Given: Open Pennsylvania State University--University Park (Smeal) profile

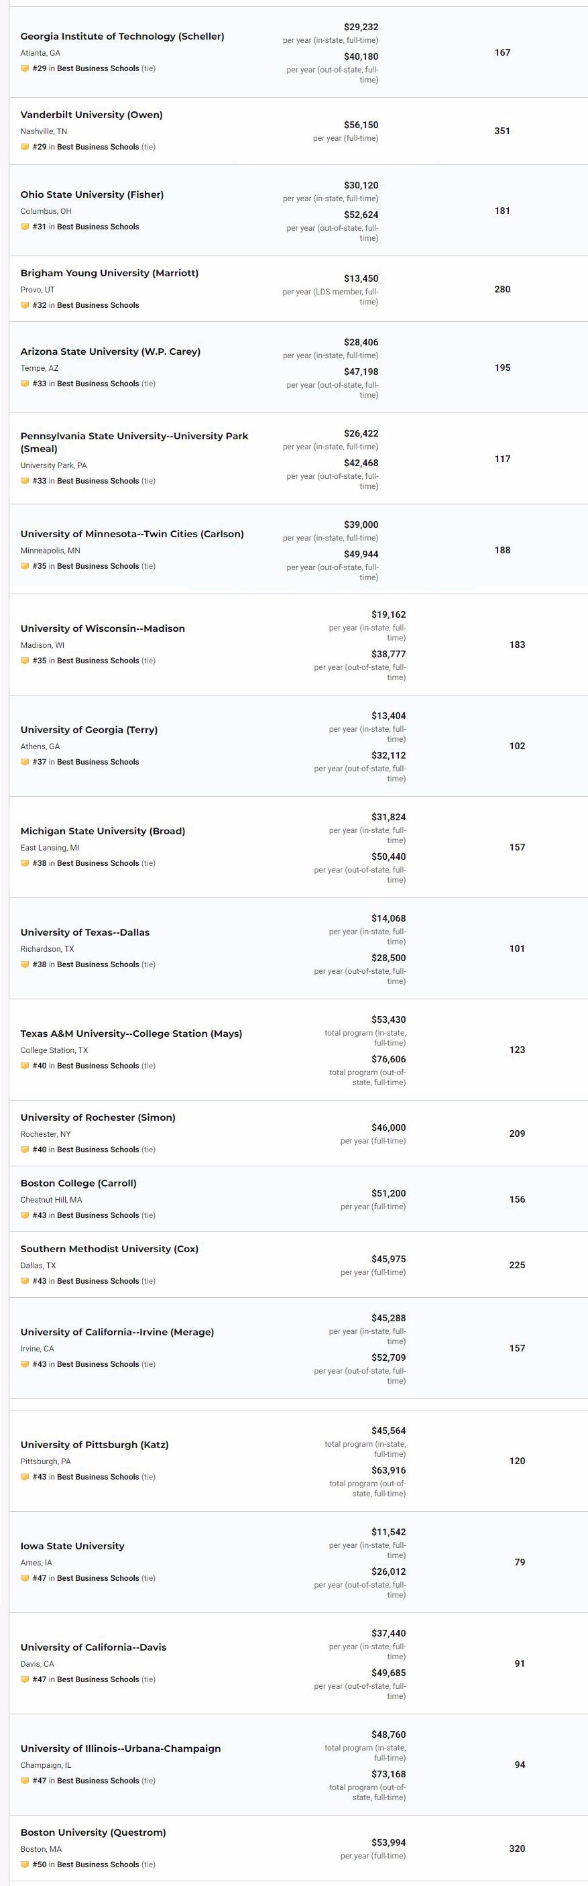Looking at the screenshot, I should pos(134,442).
